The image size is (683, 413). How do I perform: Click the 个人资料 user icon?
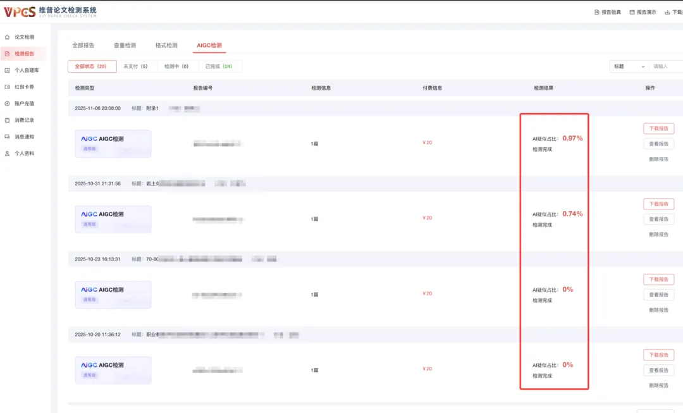[x=7, y=153]
